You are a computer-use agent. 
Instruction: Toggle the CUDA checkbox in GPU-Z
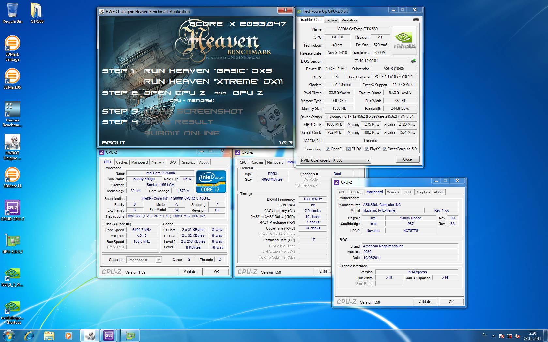click(348, 149)
